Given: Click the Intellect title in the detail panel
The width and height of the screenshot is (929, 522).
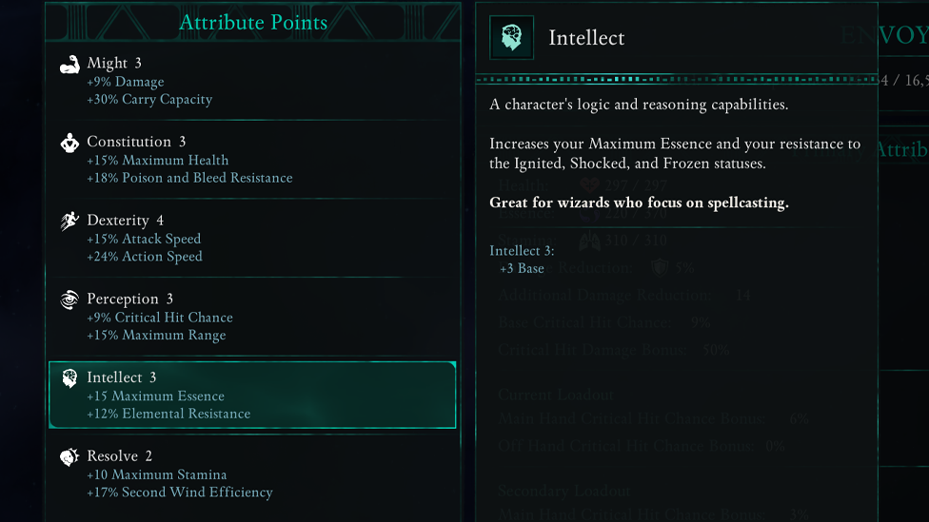Looking at the screenshot, I should [586, 38].
